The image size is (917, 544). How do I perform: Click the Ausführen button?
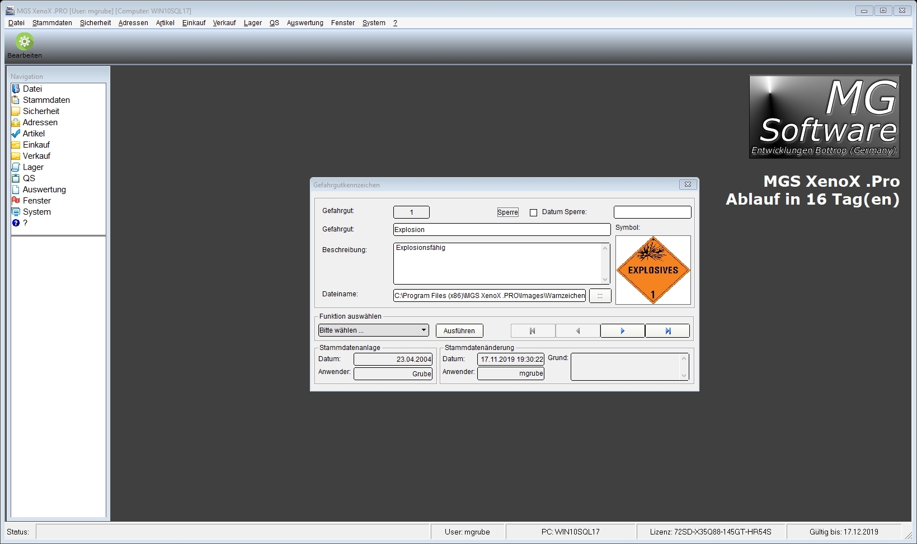[x=459, y=331]
